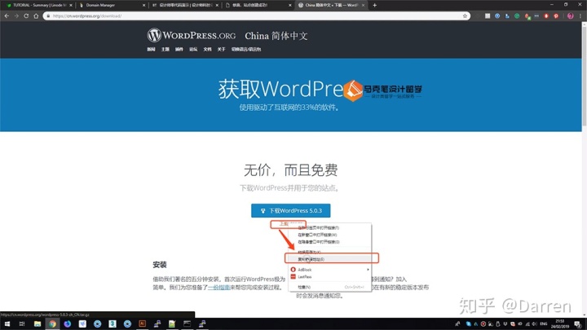
Task: Click the China 简体中文 site title
Action: pyautogui.click(x=276, y=36)
